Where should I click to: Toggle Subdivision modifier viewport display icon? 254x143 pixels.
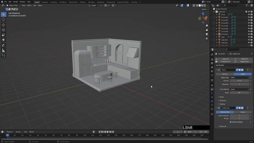coord(240,108)
